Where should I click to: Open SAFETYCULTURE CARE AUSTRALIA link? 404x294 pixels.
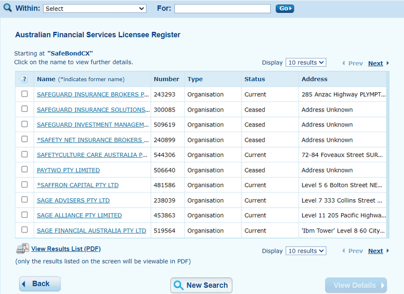[x=92, y=155]
